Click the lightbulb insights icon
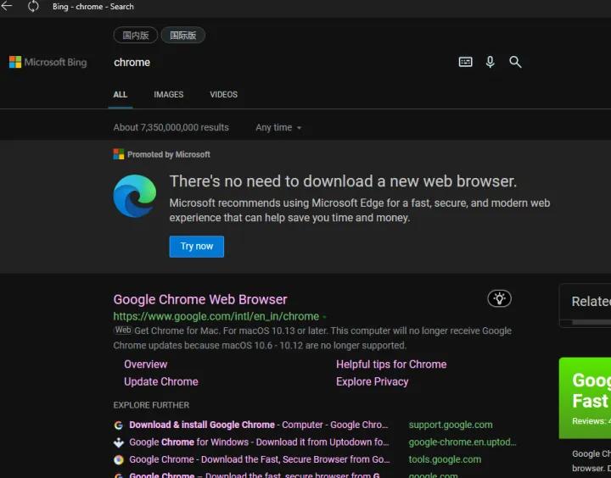The height and width of the screenshot is (478, 611). tap(499, 298)
